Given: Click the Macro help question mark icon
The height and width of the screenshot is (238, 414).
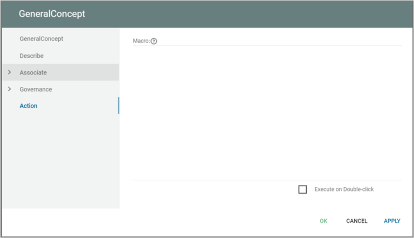Looking at the screenshot, I should [x=154, y=41].
